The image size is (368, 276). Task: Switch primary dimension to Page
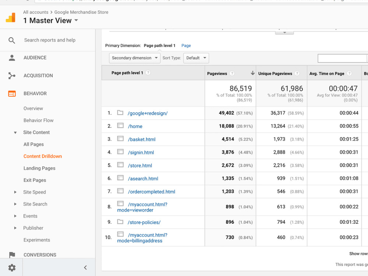(186, 46)
